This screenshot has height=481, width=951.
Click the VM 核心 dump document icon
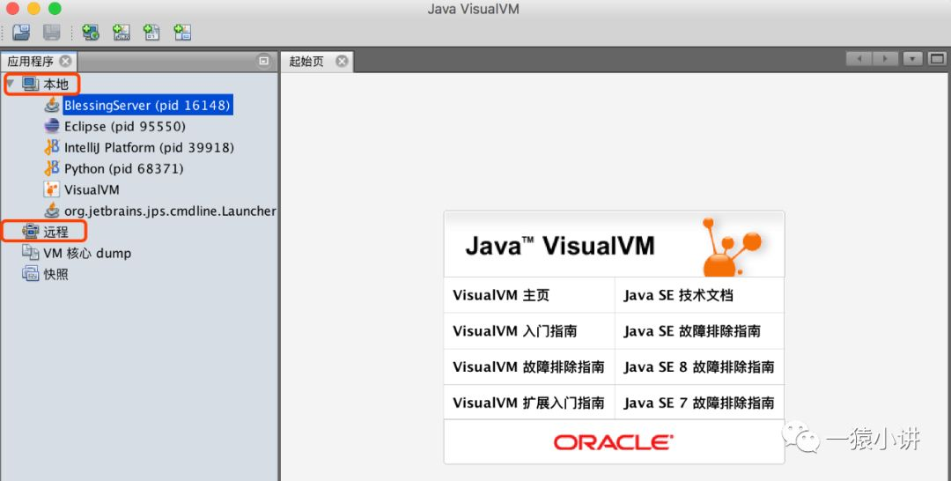30,252
